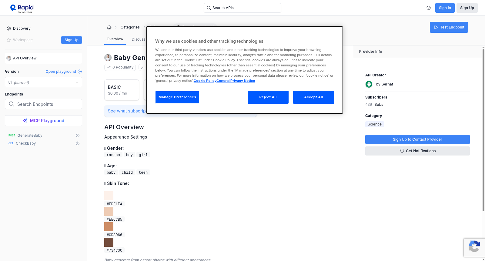Click the #EECCB5 skin tone swatch
The width and height of the screenshot is (485, 261).
click(x=109, y=211)
